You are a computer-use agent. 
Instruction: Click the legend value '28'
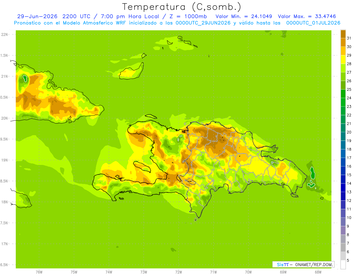click(349, 64)
